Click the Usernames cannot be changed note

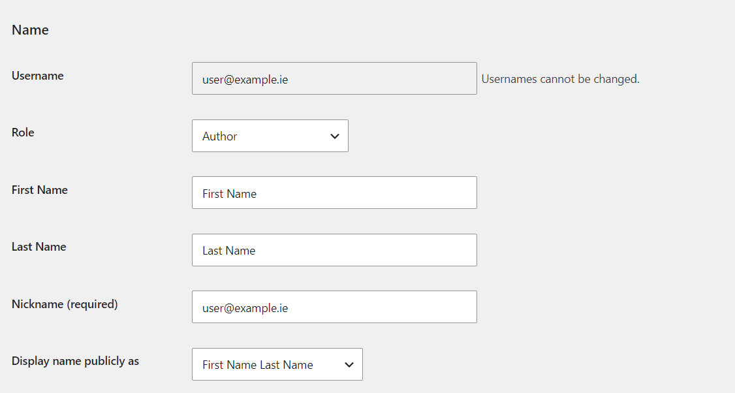560,79
